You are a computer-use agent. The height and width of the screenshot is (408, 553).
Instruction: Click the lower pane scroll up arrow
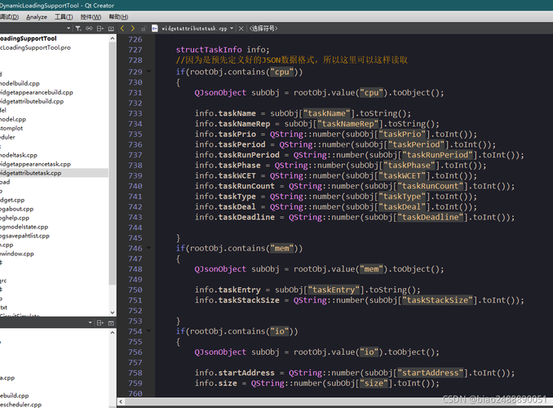(113, 332)
